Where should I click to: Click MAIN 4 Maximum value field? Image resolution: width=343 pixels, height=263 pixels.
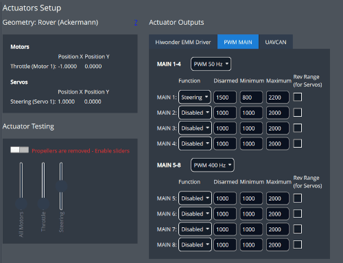pos(277,144)
